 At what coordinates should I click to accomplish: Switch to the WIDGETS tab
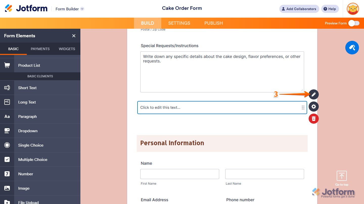coord(67,49)
